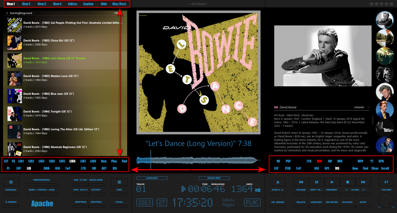
Task: Select the YT tab
Action: click(x=372, y=161)
